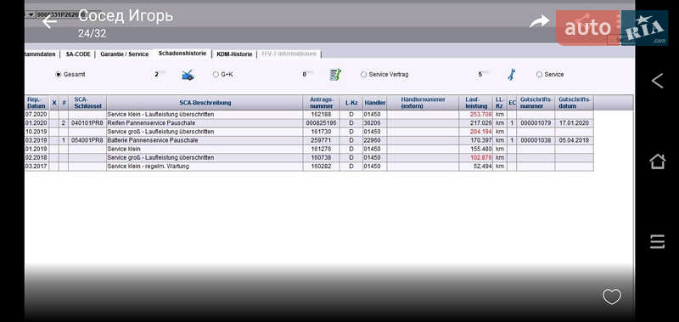This screenshot has height=322, width=679.
Task: Click the SCA-Beschreibung column header
Action: click(x=205, y=103)
